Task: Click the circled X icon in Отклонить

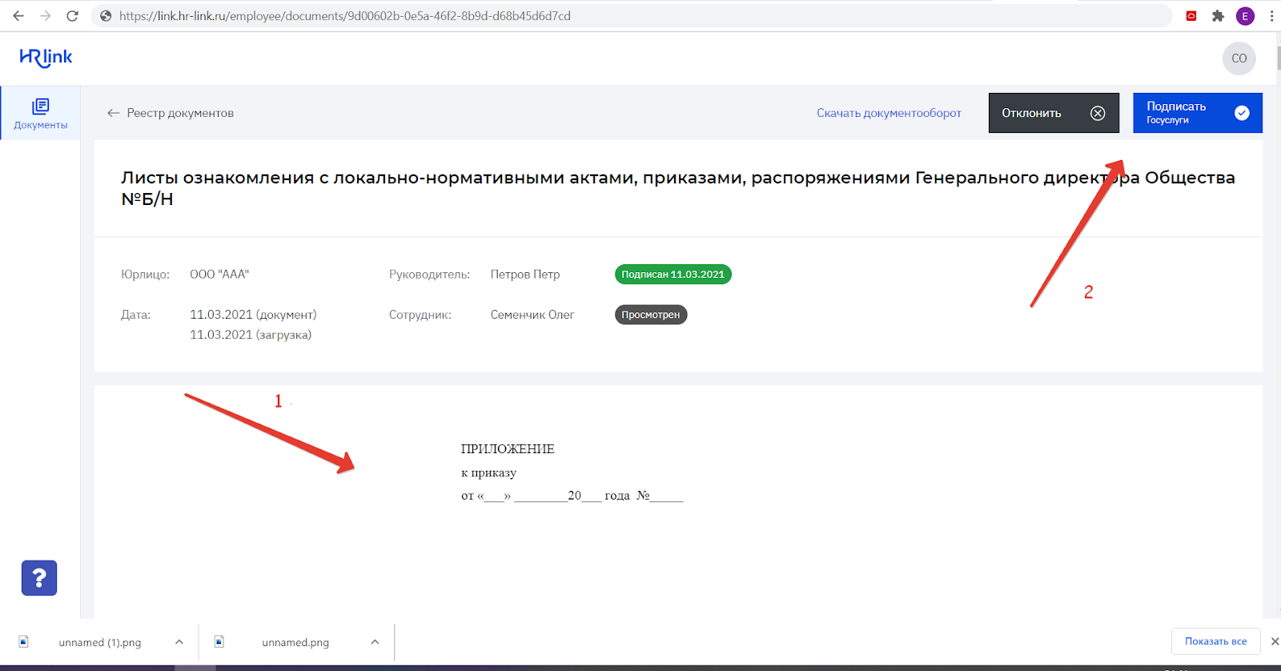Action: pos(1098,113)
